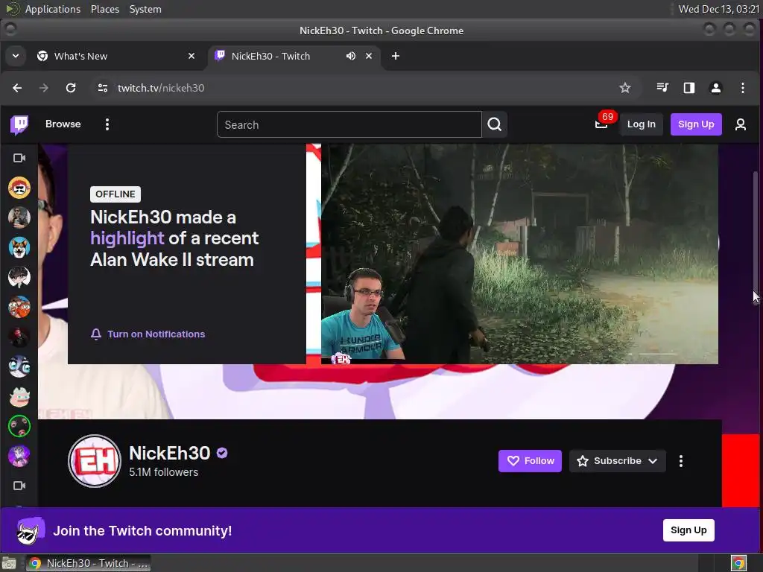Image resolution: width=763 pixels, height=572 pixels.
Task: Click the Chrome icon in the system tray
Action: 738,563
